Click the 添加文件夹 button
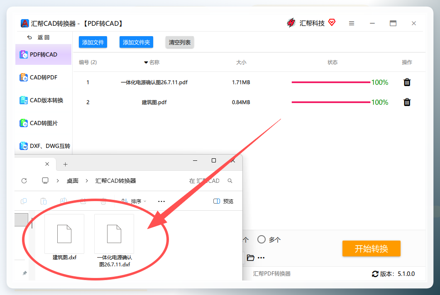The width and height of the screenshot is (440, 295). coord(137,42)
